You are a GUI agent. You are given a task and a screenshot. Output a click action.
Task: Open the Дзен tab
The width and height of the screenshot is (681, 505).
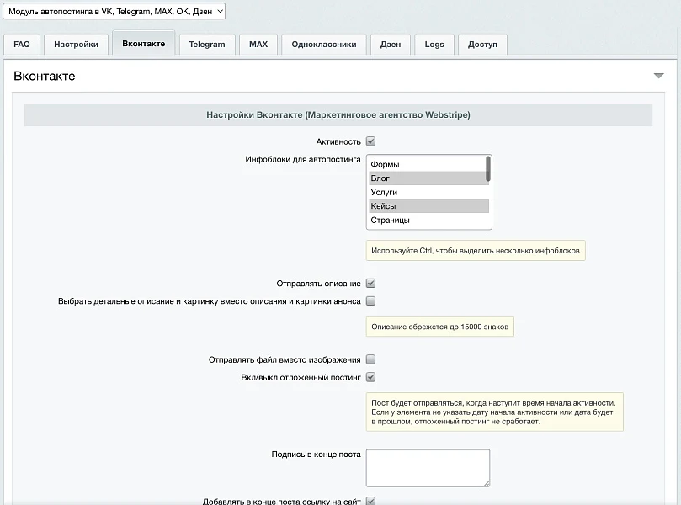point(391,45)
